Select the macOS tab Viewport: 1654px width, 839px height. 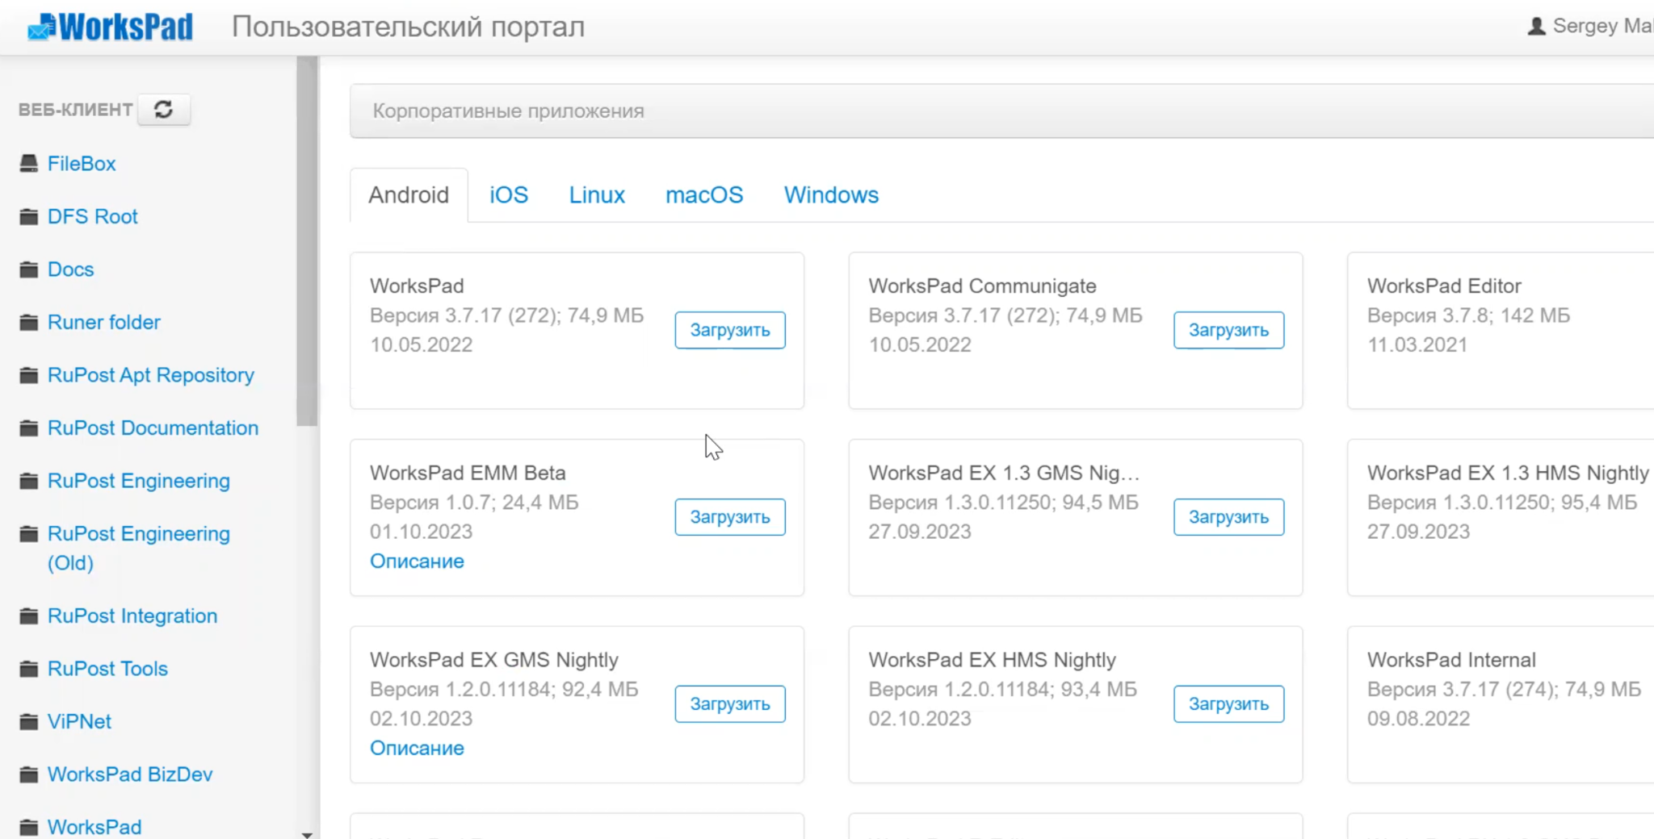(x=704, y=195)
